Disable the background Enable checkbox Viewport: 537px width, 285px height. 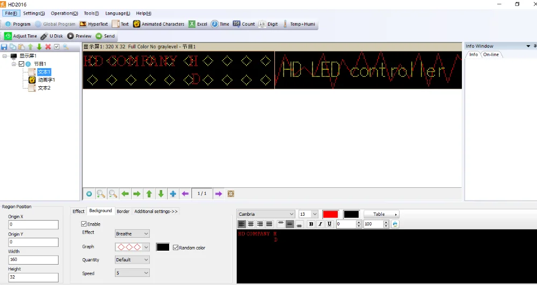(84, 224)
